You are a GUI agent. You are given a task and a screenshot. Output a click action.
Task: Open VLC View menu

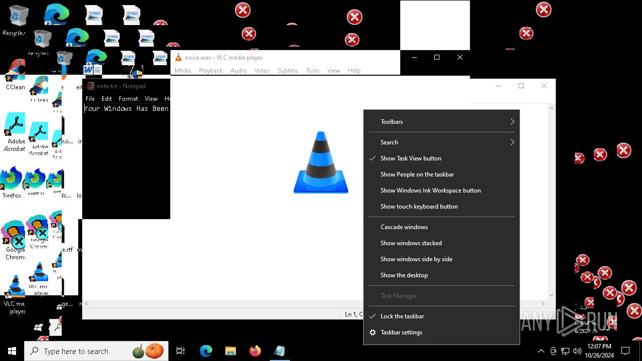click(334, 71)
